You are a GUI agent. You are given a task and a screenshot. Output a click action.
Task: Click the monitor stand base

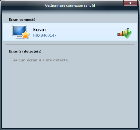pos(19,38)
